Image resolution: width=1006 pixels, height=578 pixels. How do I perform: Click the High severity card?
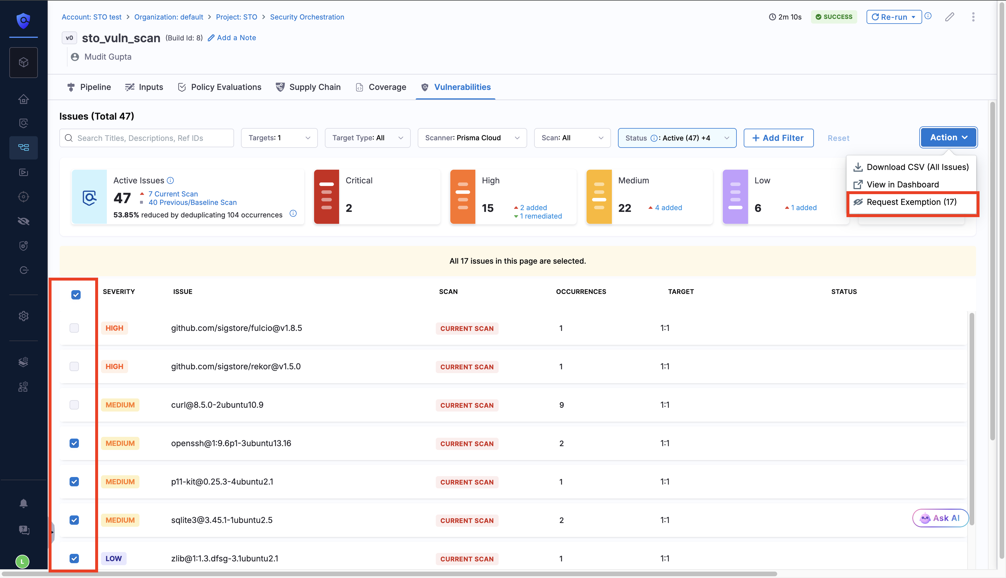pyautogui.click(x=513, y=197)
